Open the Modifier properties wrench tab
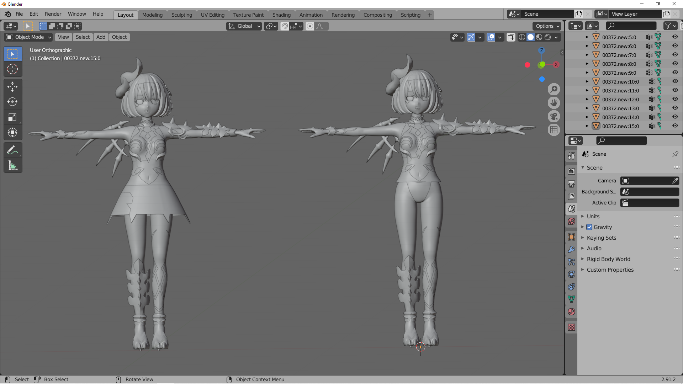 (x=571, y=250)
